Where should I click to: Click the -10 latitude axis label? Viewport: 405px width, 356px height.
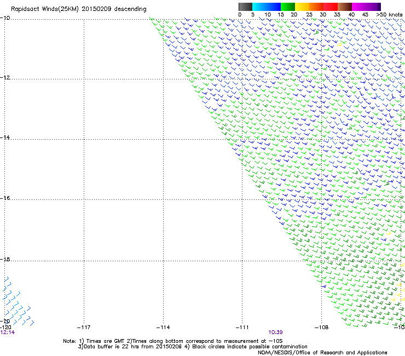click(x=5, y=18)
